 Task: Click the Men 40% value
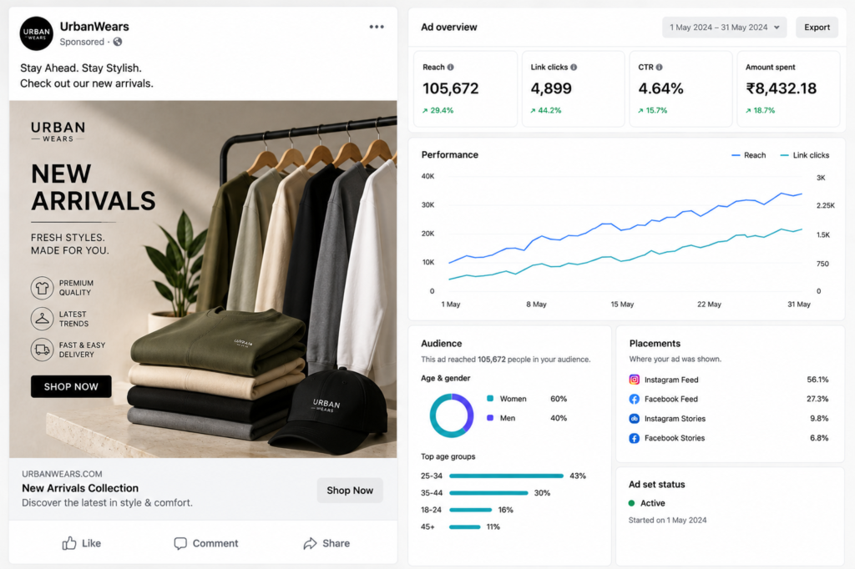click(x=559, y=418)
